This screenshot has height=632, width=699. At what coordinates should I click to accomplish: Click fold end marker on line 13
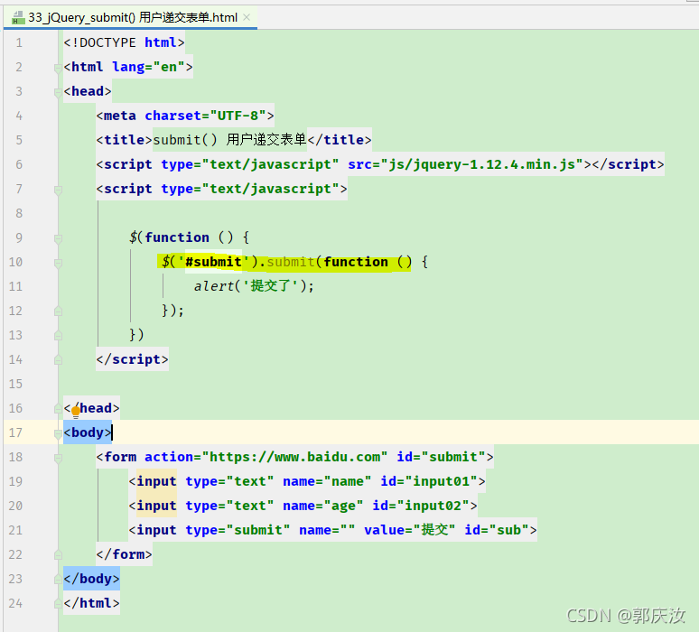point(58,336)
